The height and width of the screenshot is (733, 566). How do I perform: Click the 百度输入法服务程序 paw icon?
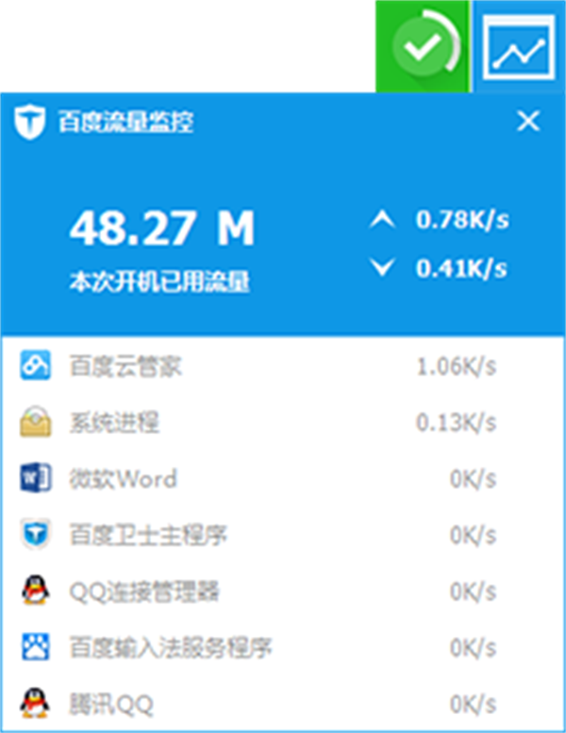coord(35,647)
